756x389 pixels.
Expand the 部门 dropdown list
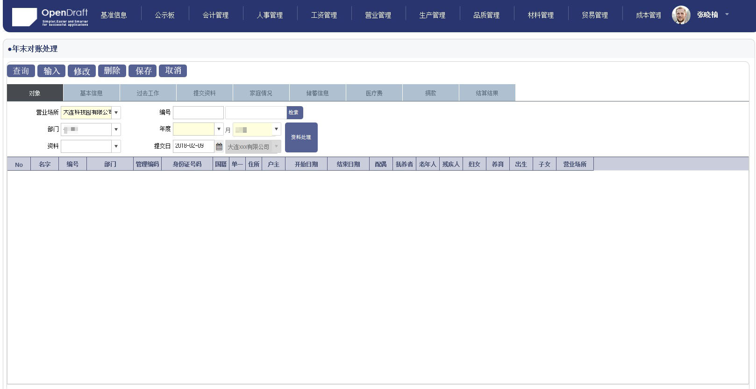tap(116, 130)
